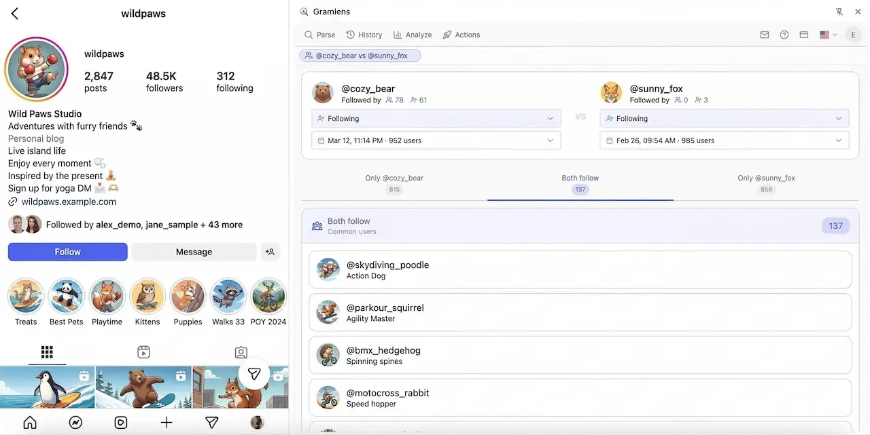
Task: Expand @cozy_bear's Following dropdown
Action: click(436, 118)
